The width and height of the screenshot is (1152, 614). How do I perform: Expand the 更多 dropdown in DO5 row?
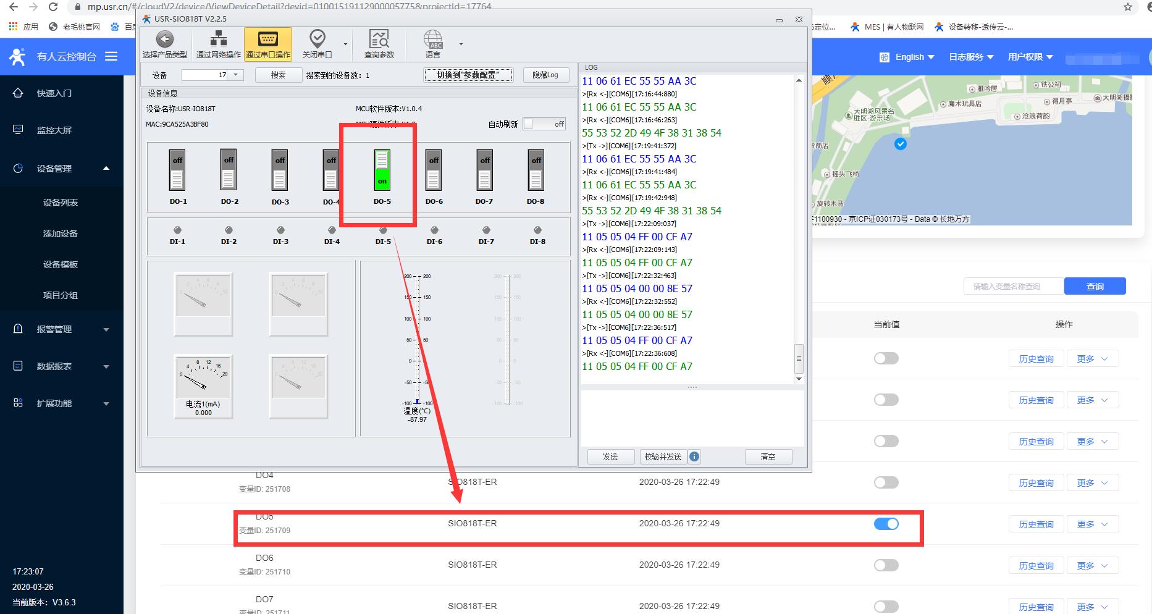click(x=1091, y=524)
